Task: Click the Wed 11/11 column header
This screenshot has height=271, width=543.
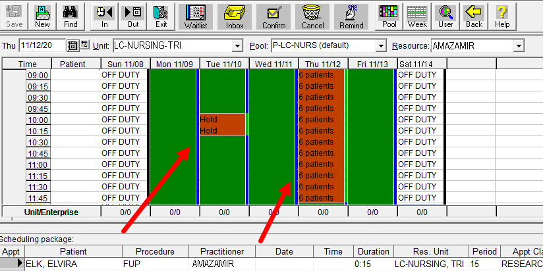Action: (274, 64)
